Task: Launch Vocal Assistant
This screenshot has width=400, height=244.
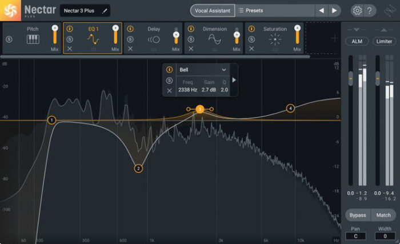Action: pos(211,10)
